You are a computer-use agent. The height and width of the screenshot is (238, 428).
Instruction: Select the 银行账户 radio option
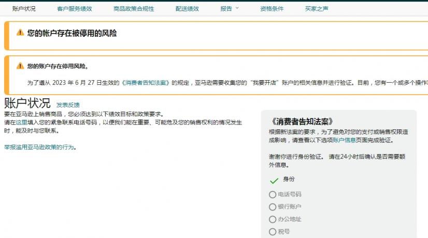pyautogui.click(x=273, y=207)
